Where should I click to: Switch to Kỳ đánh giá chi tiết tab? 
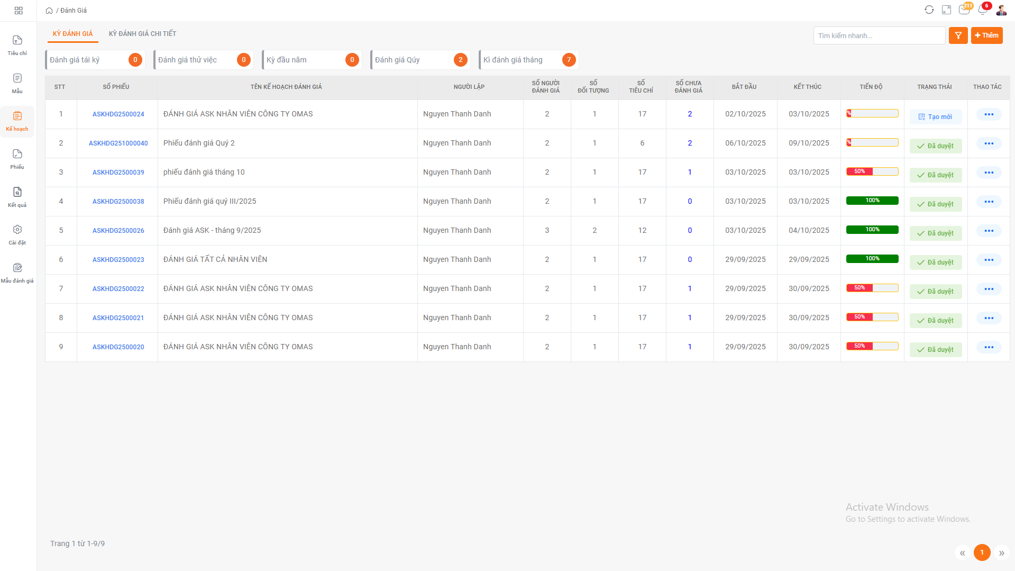click(142, 34)
